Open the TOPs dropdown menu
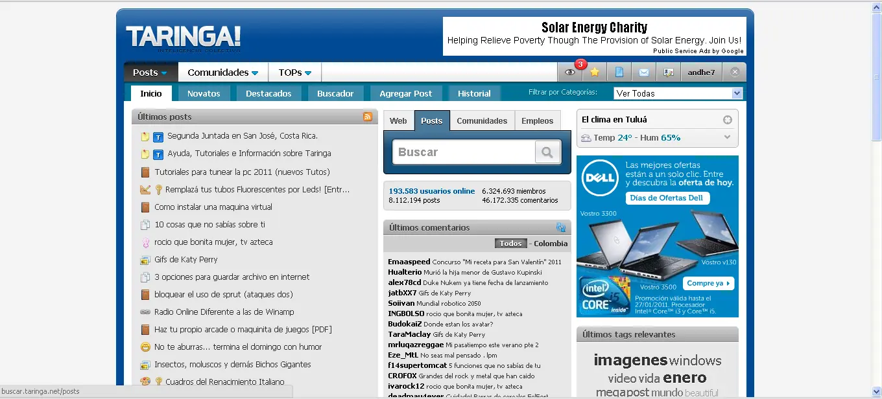The height and width of the screenshot is (399, 882). coord(295,73)
